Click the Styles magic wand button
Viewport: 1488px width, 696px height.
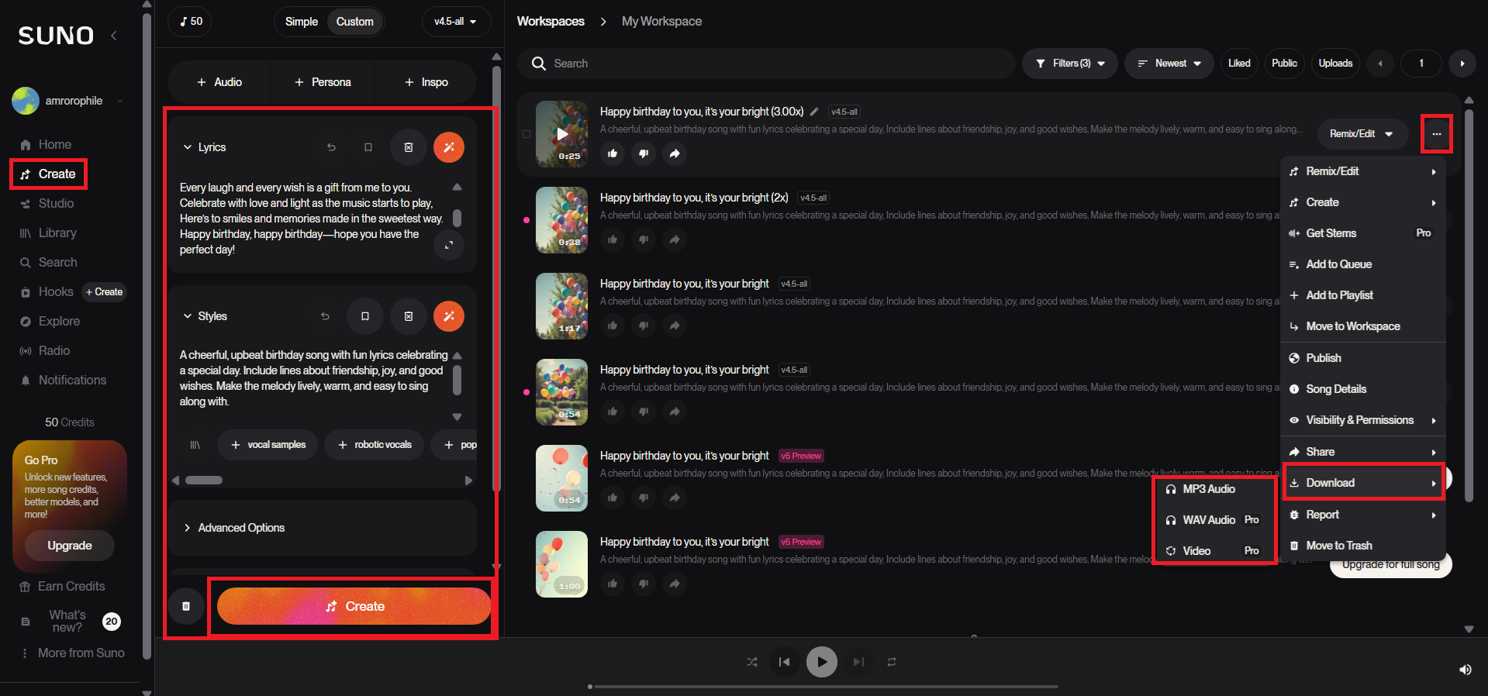[449, 316]
